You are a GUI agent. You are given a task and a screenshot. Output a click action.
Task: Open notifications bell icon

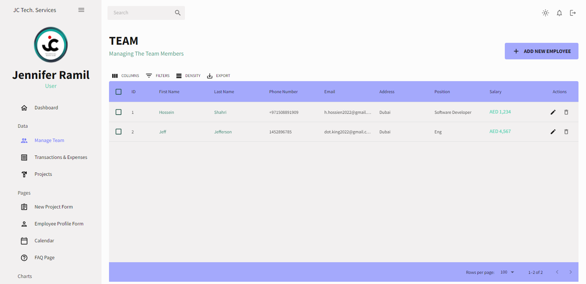click(x=559, y=13)
